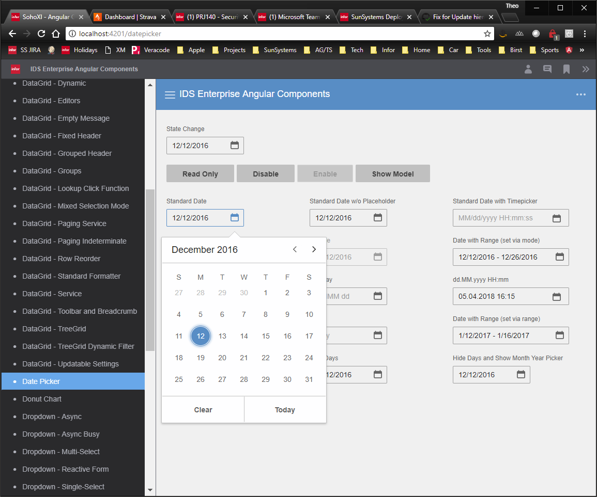
Task: Click the Read Only button
Action: (x=200, y=173)
